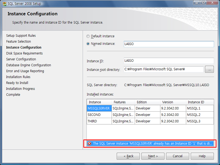Click the Disk Space Requirements step

24,53
